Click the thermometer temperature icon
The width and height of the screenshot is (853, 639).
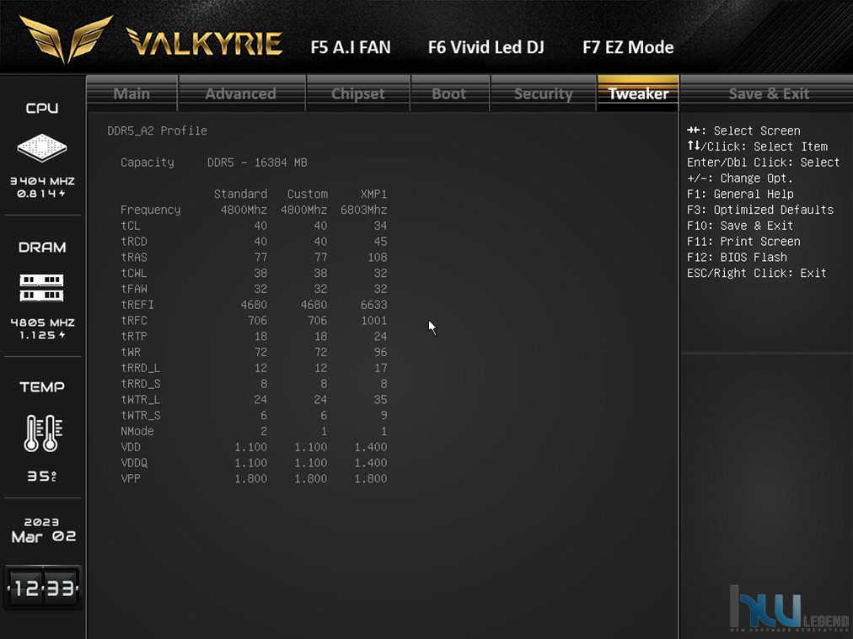(x=43, y=433)
